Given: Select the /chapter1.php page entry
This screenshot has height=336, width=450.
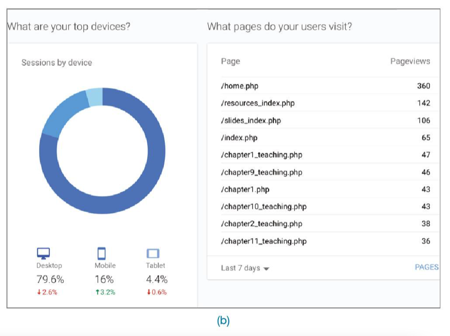Looking at the screenshot, I should 245,189.
